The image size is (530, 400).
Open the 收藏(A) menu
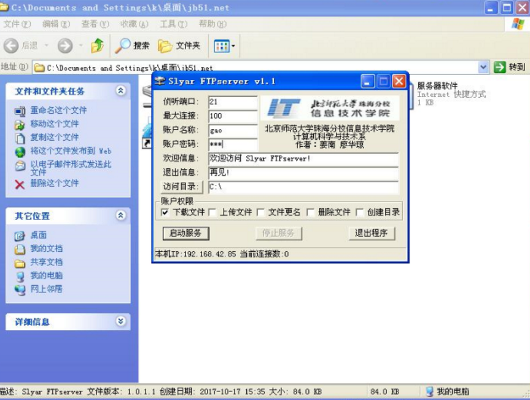click(134, 24)
